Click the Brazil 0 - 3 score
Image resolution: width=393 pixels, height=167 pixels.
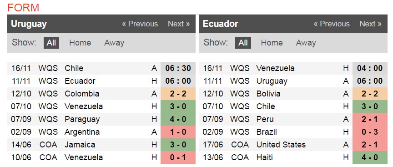click(x=370, y=132)
